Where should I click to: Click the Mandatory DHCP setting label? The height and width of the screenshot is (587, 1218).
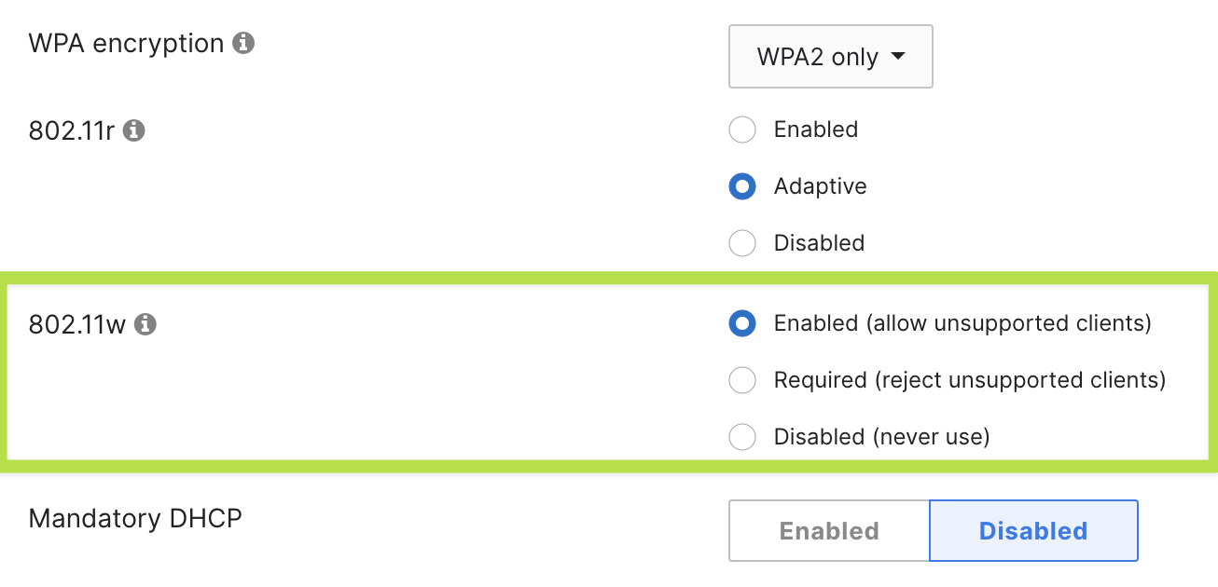point(135,518)
